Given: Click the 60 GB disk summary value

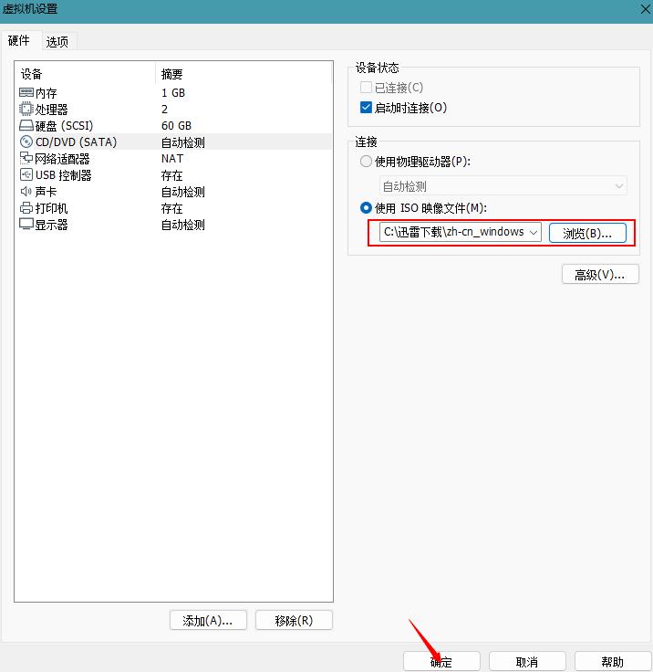Looking at the screenshot, I should point(176,126).
